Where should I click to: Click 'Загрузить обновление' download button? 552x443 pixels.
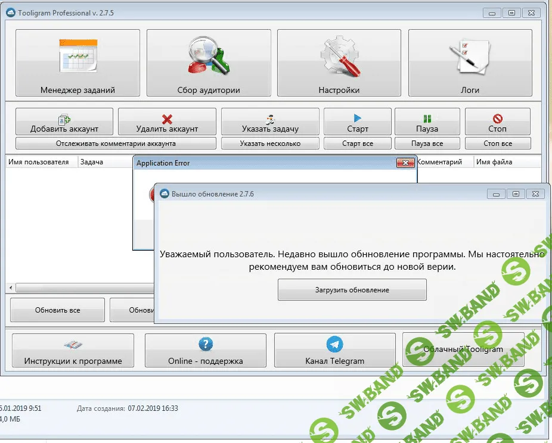coord(352,290)
